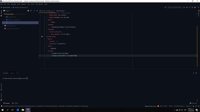Click the Run with Coverage icon
Image resolution: width=200 pixels, height=112 pixels.
tap(190, 7)
